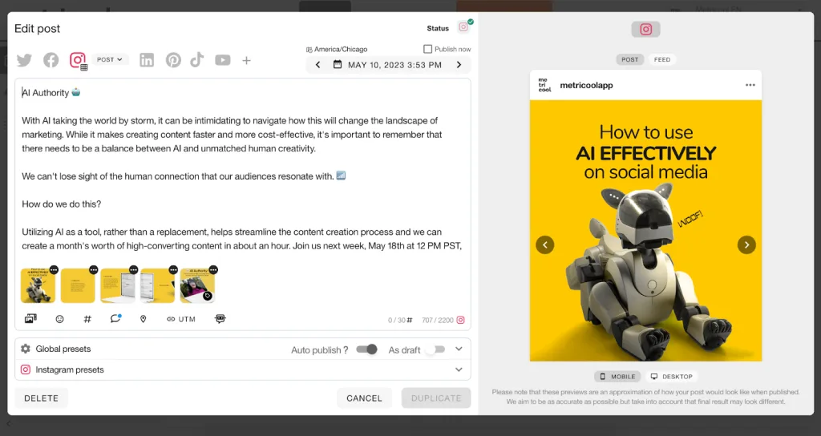
Task: Select the TikTok network icon
Action: [x=197, y=60]
